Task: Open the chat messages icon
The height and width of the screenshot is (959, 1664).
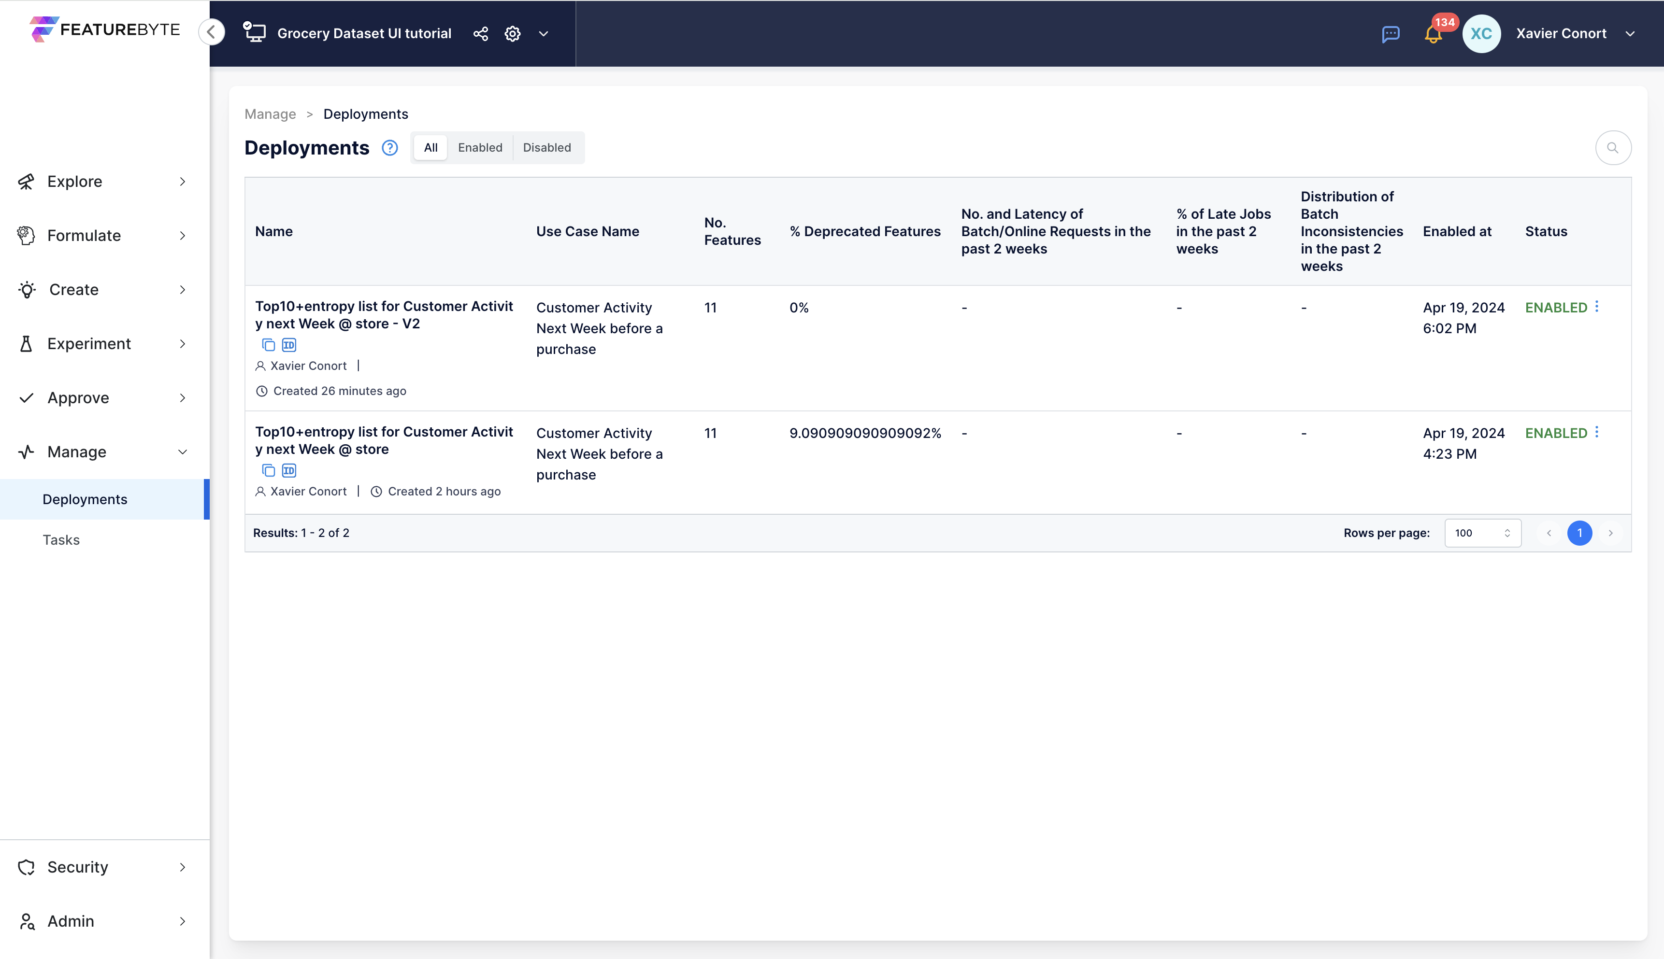Action: 1391,34
